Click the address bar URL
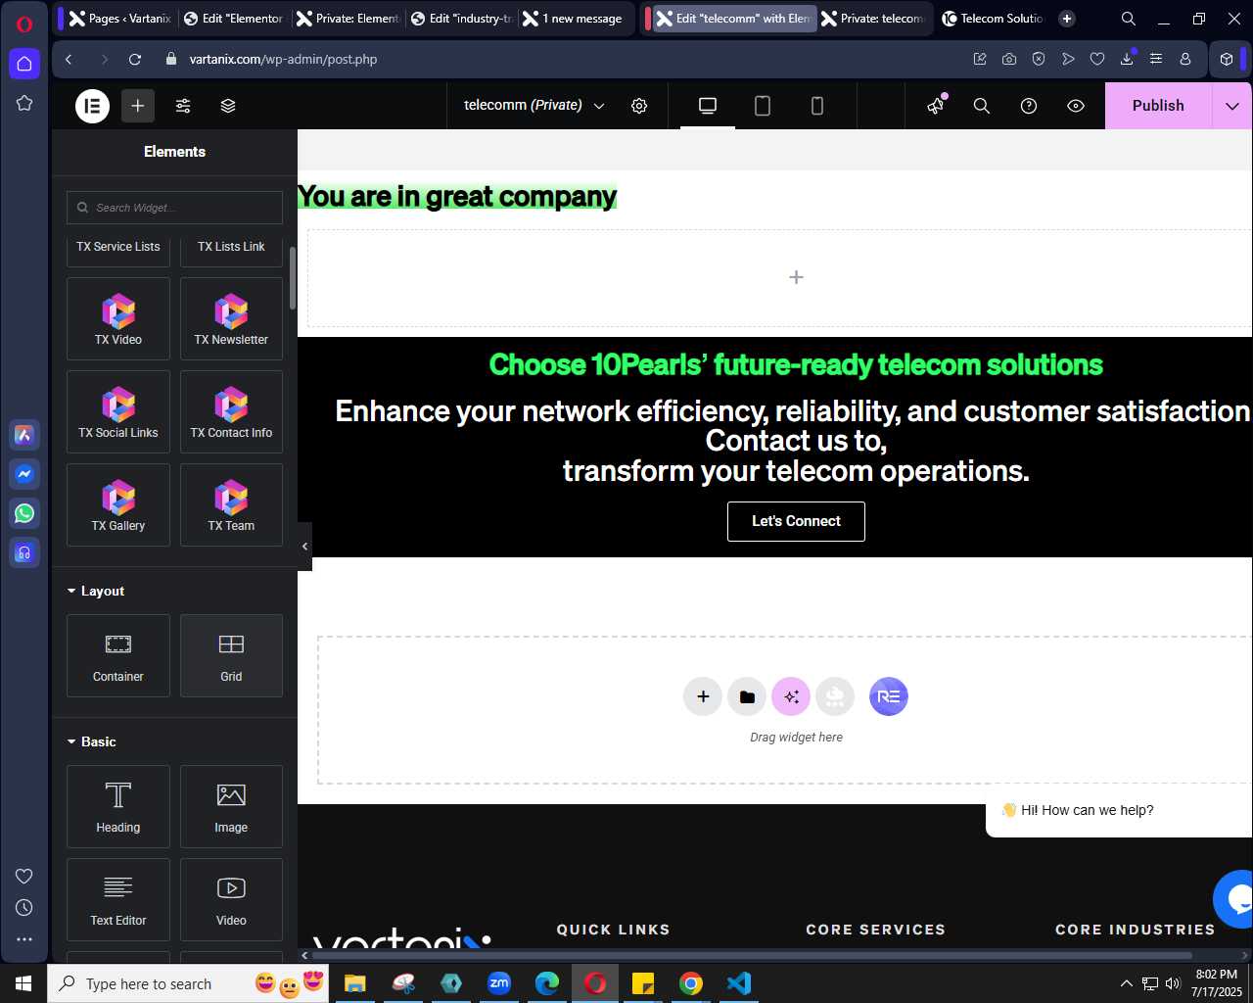 (283, 59)
